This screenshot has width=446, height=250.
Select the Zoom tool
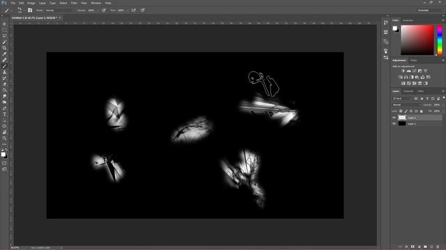point(4,138)
